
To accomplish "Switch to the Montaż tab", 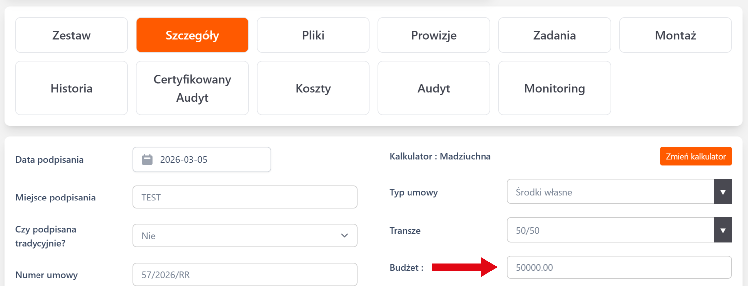I will (x=675, y=35).
